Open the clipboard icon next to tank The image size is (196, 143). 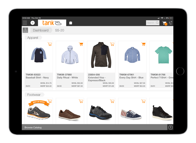(71, 23)
